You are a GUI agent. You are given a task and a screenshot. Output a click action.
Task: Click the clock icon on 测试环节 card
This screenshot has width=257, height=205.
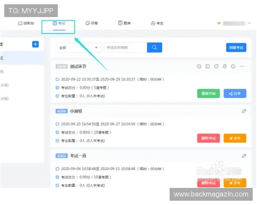pos(233,66)
